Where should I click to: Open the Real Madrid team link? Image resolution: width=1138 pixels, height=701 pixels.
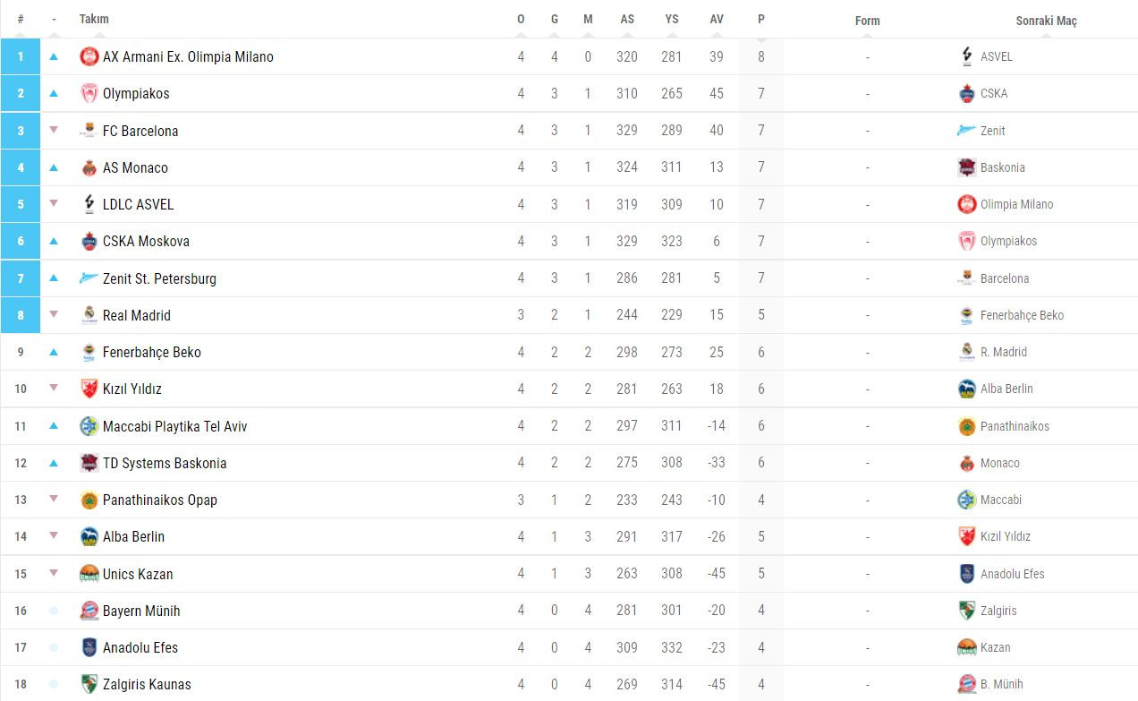coord(136,315)
